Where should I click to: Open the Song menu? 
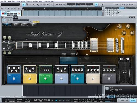(x=9, y=1)
